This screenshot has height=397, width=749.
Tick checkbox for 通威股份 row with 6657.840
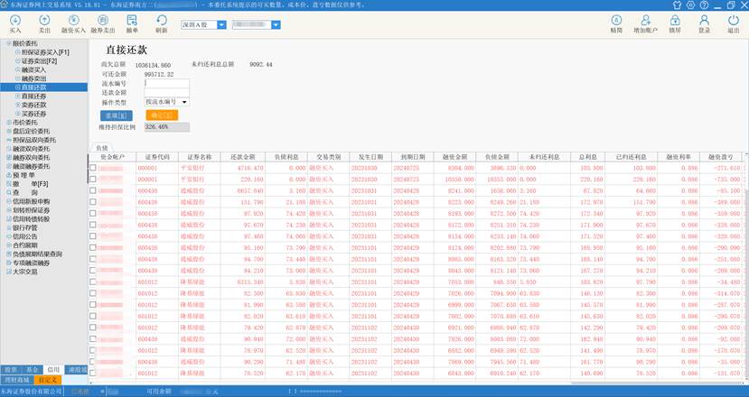(93, 191)
